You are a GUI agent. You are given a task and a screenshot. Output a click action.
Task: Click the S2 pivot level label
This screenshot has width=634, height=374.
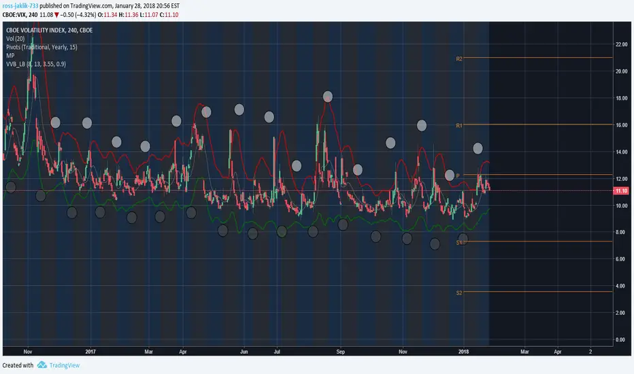click(459, 292)
